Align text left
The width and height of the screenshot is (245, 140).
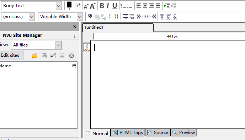138,6
